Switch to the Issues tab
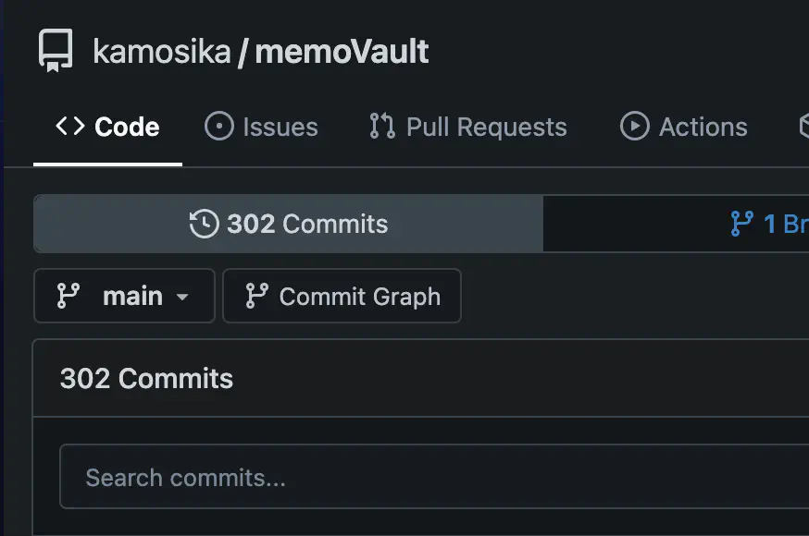Viewport: 809px width, 536px height. pyautogui.click(x=261, y=127)
